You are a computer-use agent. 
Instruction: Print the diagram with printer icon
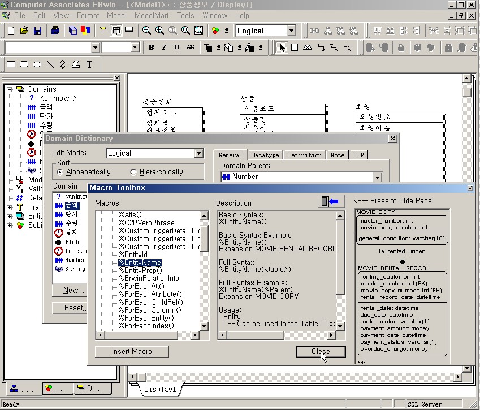tap(55, 31)
